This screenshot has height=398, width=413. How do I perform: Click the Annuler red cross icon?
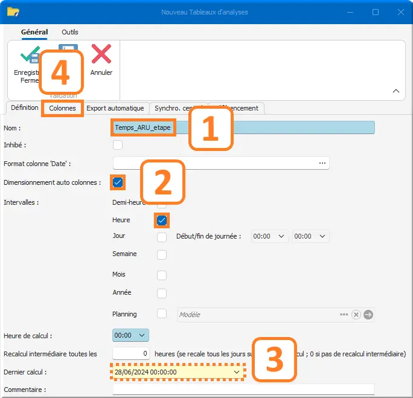click(101, 54)
